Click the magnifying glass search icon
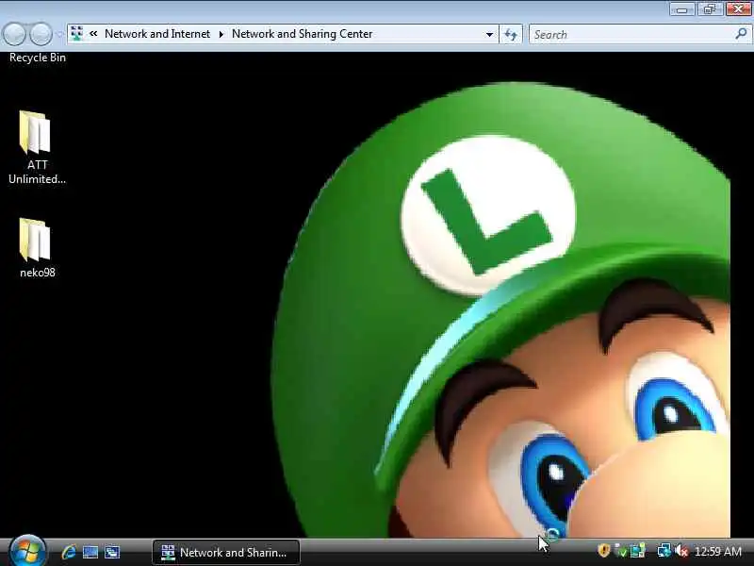Viewport: 754px width, 566px height. [x=741, y=34]
